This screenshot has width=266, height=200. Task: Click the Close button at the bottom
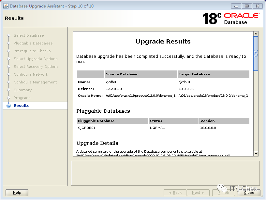249,193
